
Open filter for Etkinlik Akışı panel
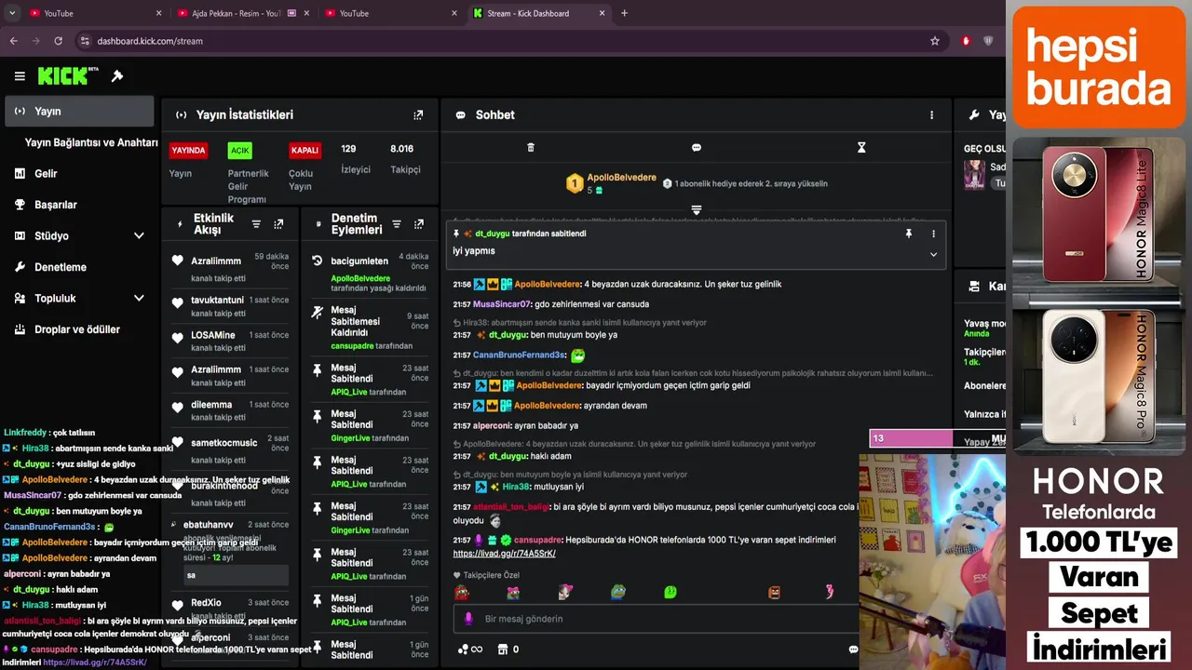coord(256,224)
